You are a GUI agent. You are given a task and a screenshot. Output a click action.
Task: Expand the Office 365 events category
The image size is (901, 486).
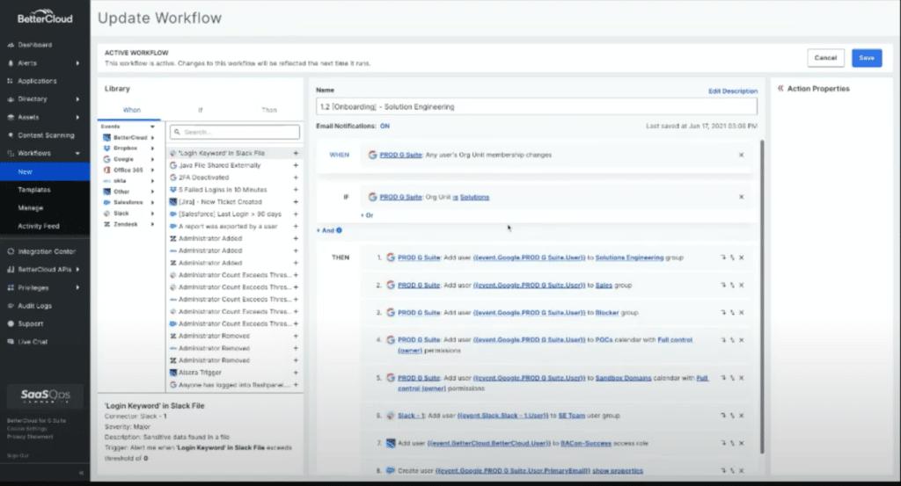(x=152, y=170)
